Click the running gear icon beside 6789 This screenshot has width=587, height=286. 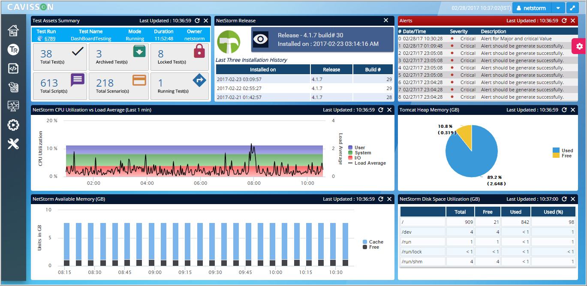[40, 39]
